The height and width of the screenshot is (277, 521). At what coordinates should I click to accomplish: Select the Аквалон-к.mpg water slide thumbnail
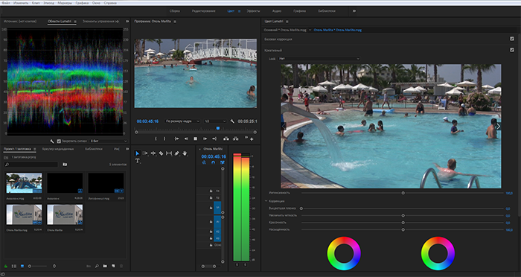(25, 183)
